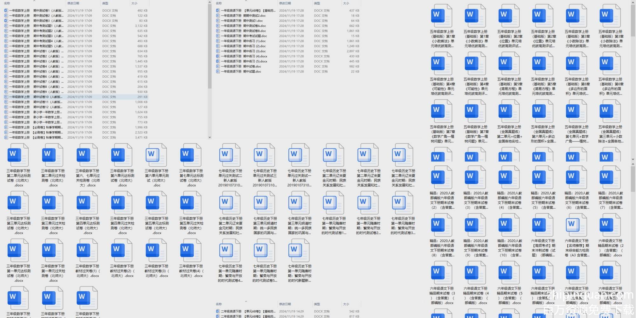The width and height of the screenshot is (636, 318).
Task: Sort 一年级数学上册 list by 修改日期 column
Action: 73,3
